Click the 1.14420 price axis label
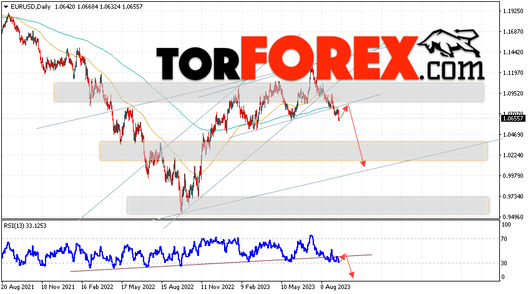Viewport: 528px width, 294px height. [513, 52]
